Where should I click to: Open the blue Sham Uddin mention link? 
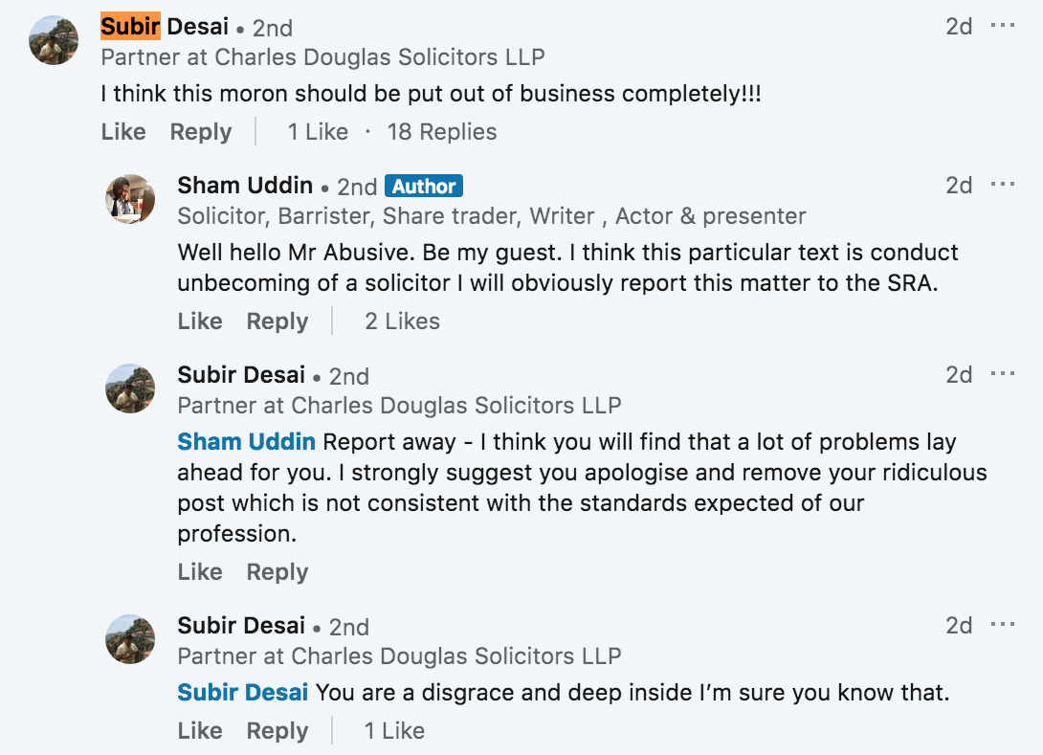pos(246,442)
